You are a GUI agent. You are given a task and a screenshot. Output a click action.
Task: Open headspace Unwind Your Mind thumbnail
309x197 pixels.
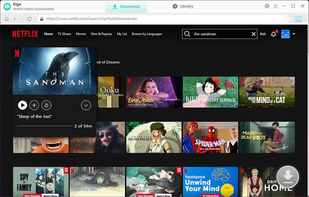point(211,182)
